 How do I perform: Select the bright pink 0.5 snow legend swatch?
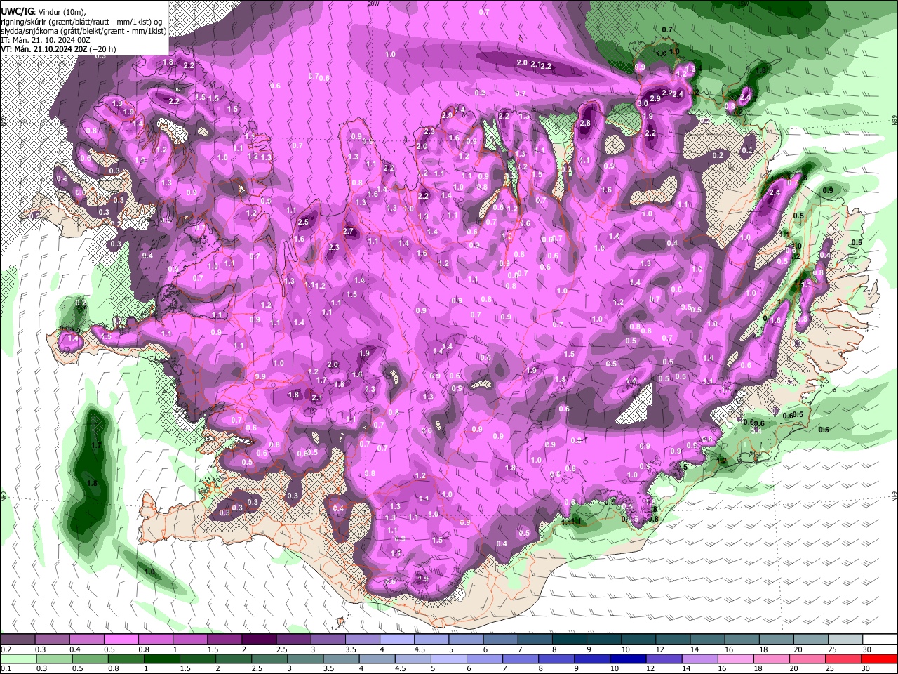point(121,640)
